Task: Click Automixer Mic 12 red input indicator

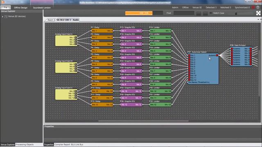Action: (x=189, y=80)
